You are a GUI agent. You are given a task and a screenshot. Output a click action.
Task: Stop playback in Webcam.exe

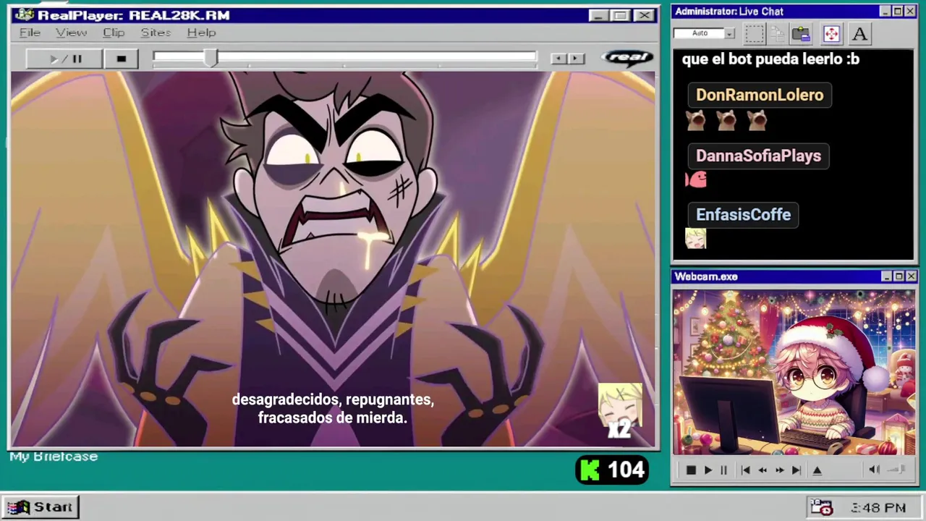(691, 470)
